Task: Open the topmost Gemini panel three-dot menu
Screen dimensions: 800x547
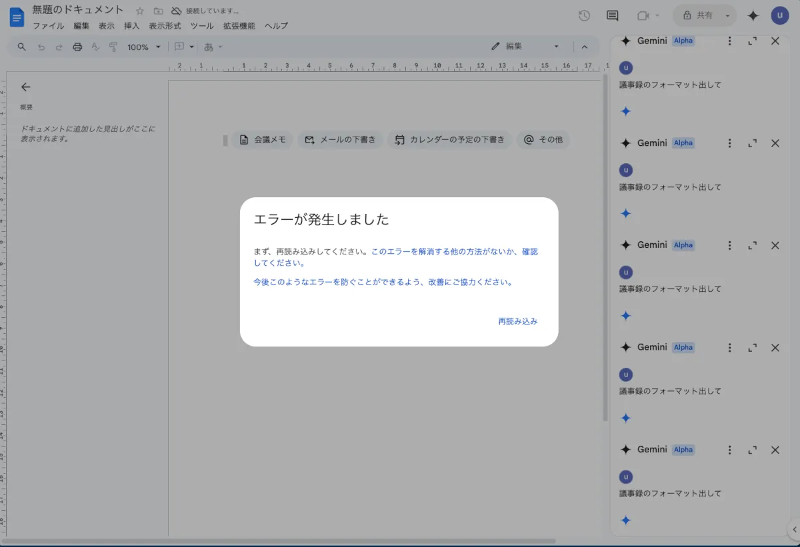Action: 729,41
